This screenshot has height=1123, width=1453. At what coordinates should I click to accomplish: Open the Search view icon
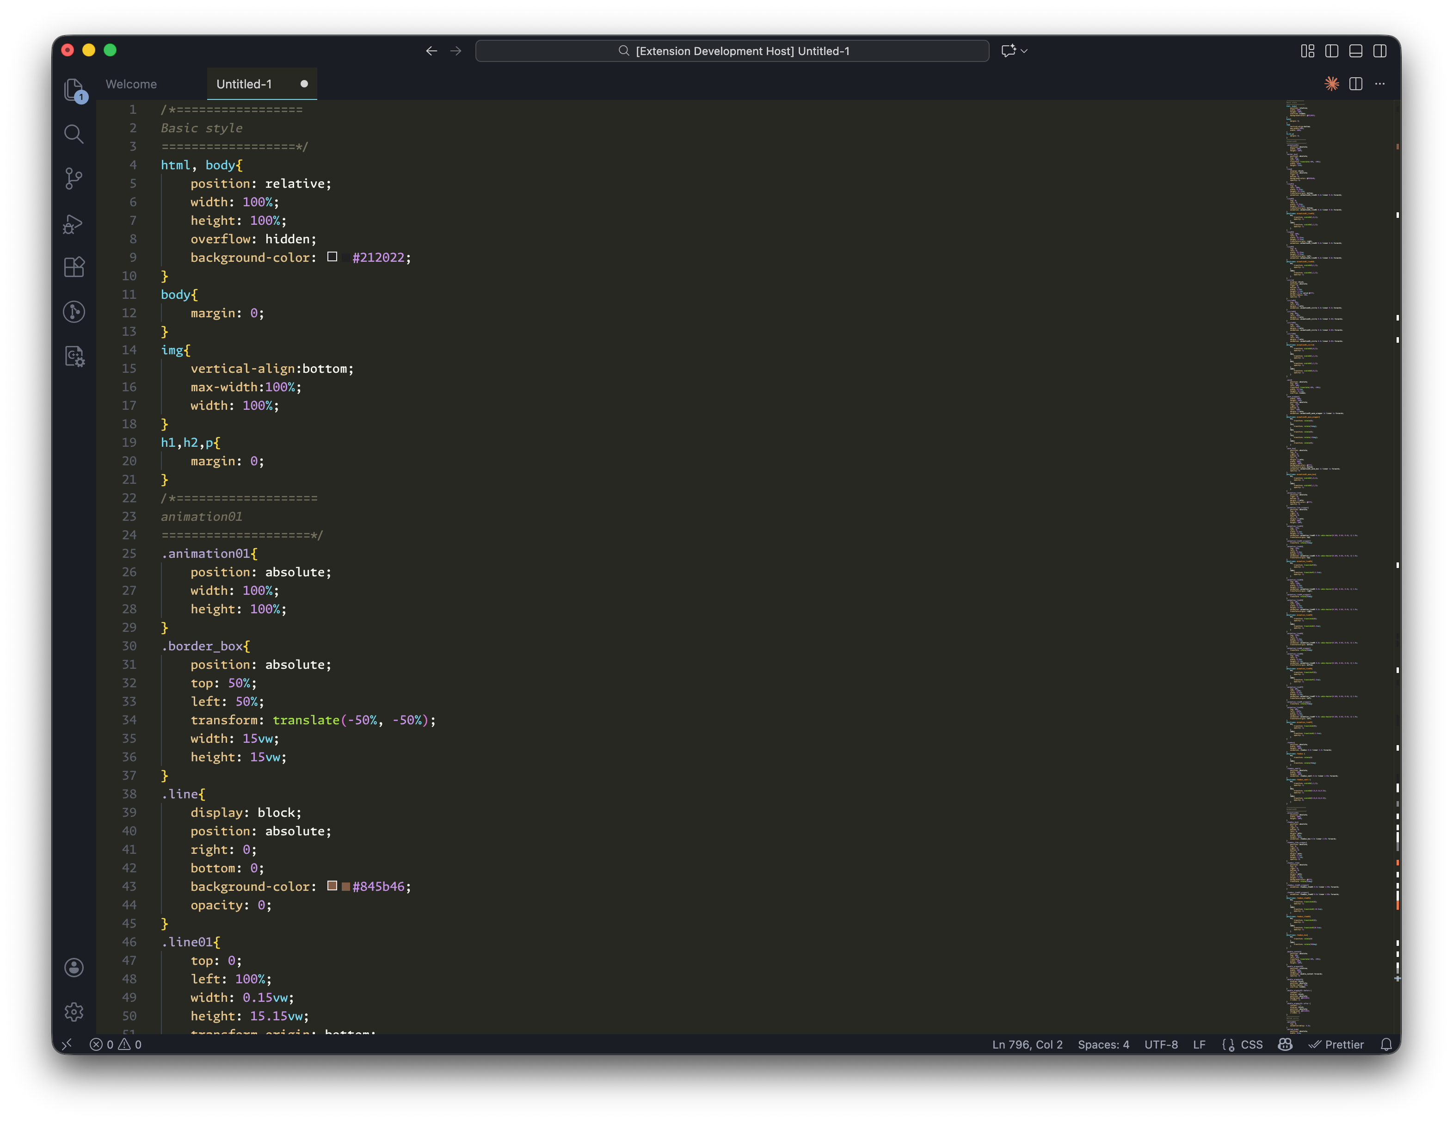pyautogui.click(x=74, y=135)
